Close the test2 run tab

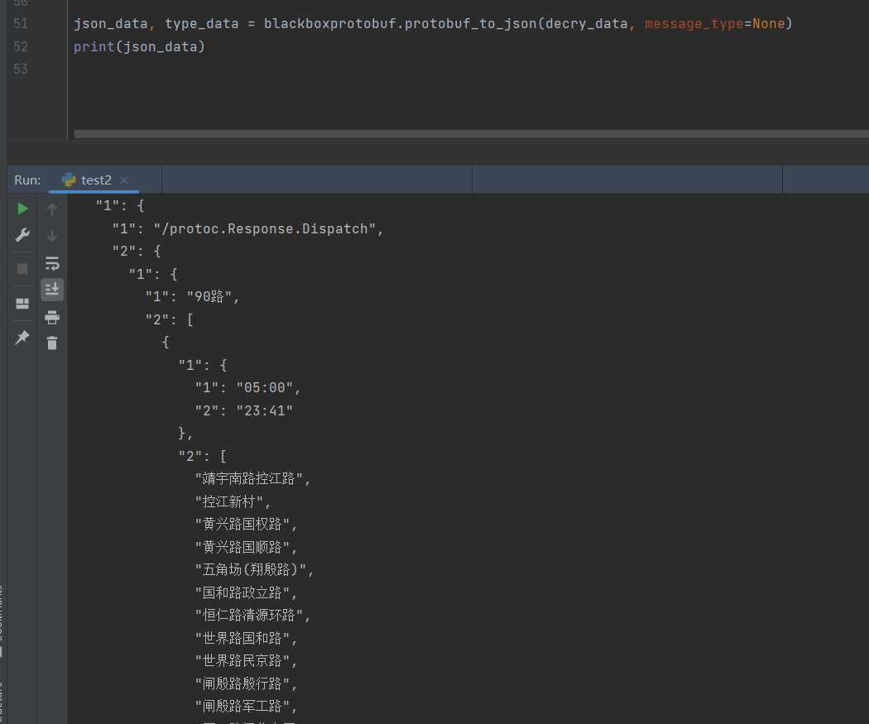click(124, 180)
